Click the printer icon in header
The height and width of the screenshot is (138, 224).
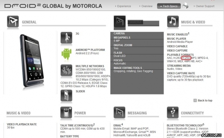[185, 6]
